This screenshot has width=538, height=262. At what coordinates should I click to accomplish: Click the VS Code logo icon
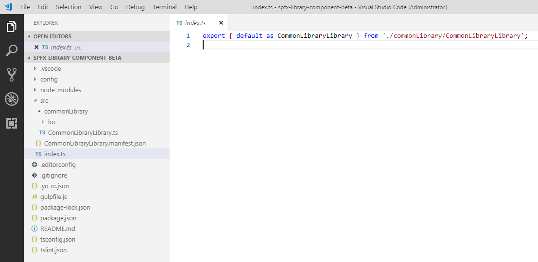(8, 7)
